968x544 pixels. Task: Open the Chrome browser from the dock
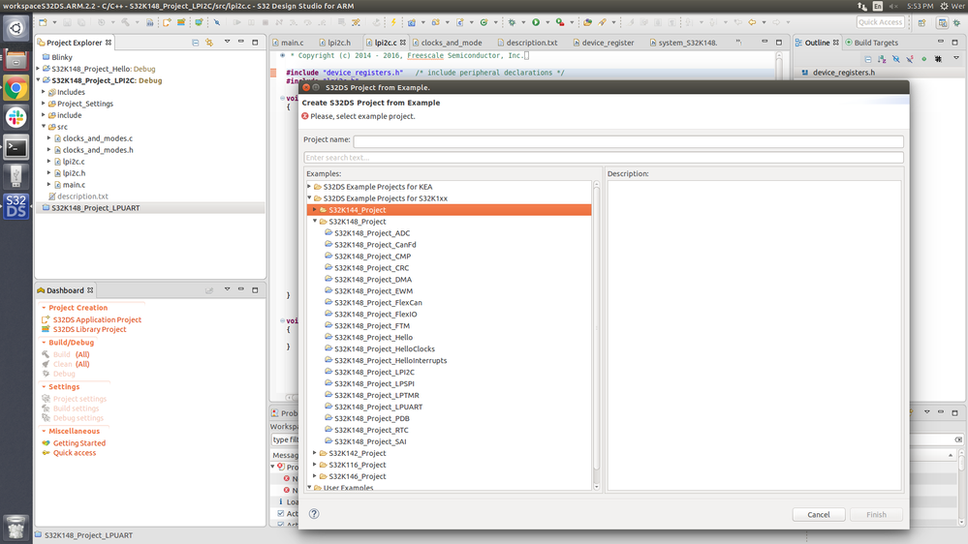point(16,88)
